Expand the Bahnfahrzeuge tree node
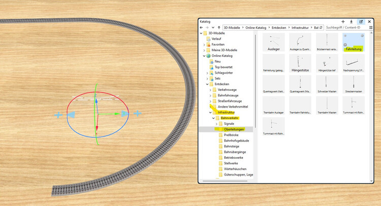Screen dimensions: 381x206 click(x=210, y=95)
